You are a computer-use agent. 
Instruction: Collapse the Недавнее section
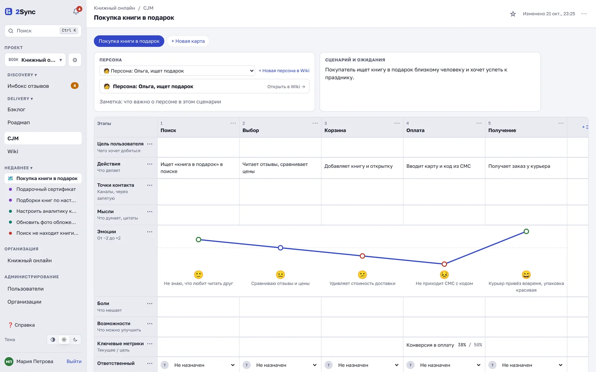(19, 168)
